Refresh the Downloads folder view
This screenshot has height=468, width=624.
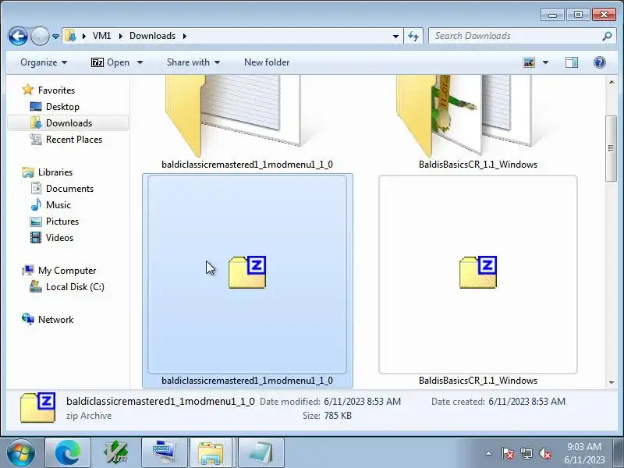413,36
